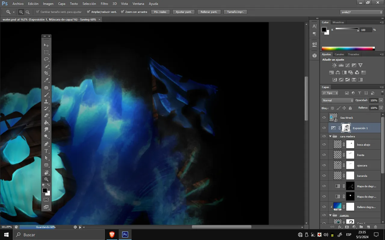Image resolution: width=385 pixels, height=240 pixels.
Task: Delete layer with trash icon
Action: [x=375, y=227]
